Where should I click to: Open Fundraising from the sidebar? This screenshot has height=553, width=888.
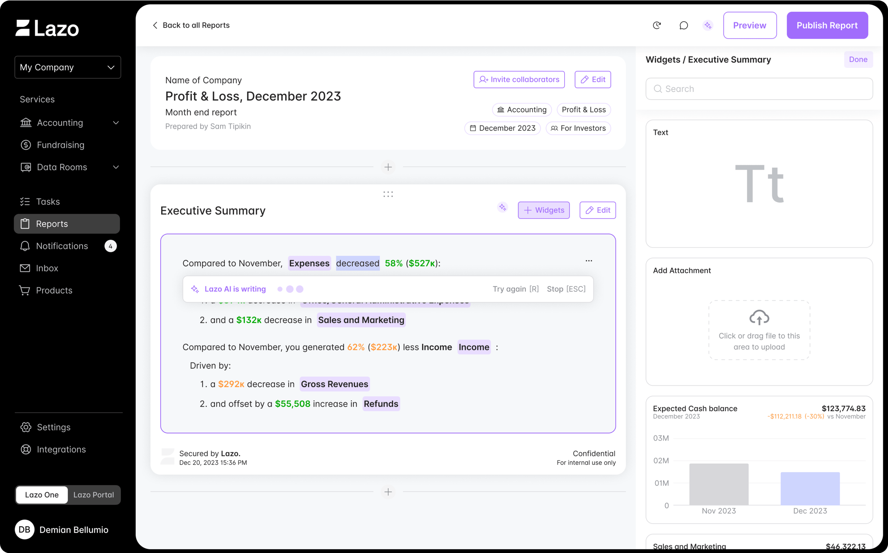[x=60, y=145]
